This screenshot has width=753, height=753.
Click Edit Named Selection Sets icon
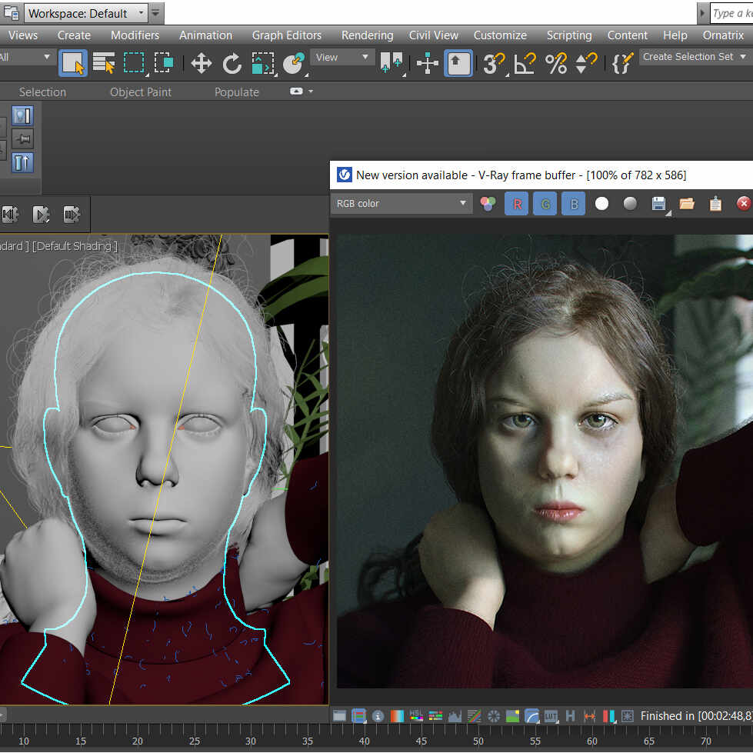pos(622,63)
